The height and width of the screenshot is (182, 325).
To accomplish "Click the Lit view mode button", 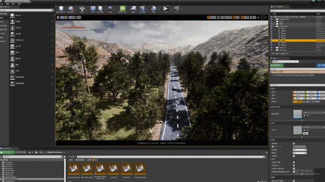I will pos(72,17).
